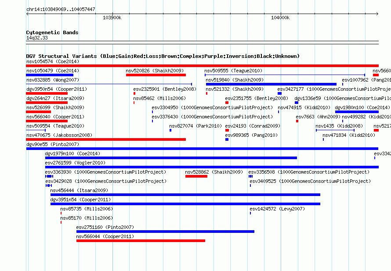Select nsv471834 (Kidd2010) label
391x271 pixels.
click(x=349, y=135)
